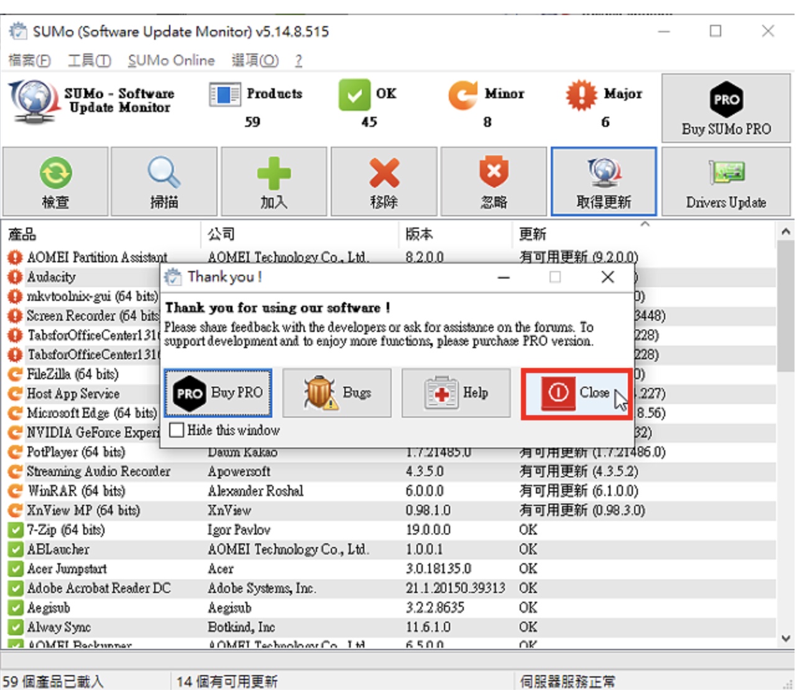The height and width of the screenshot is (690, 802).
Task: Click the red Close power button
Action: [576, 393]
